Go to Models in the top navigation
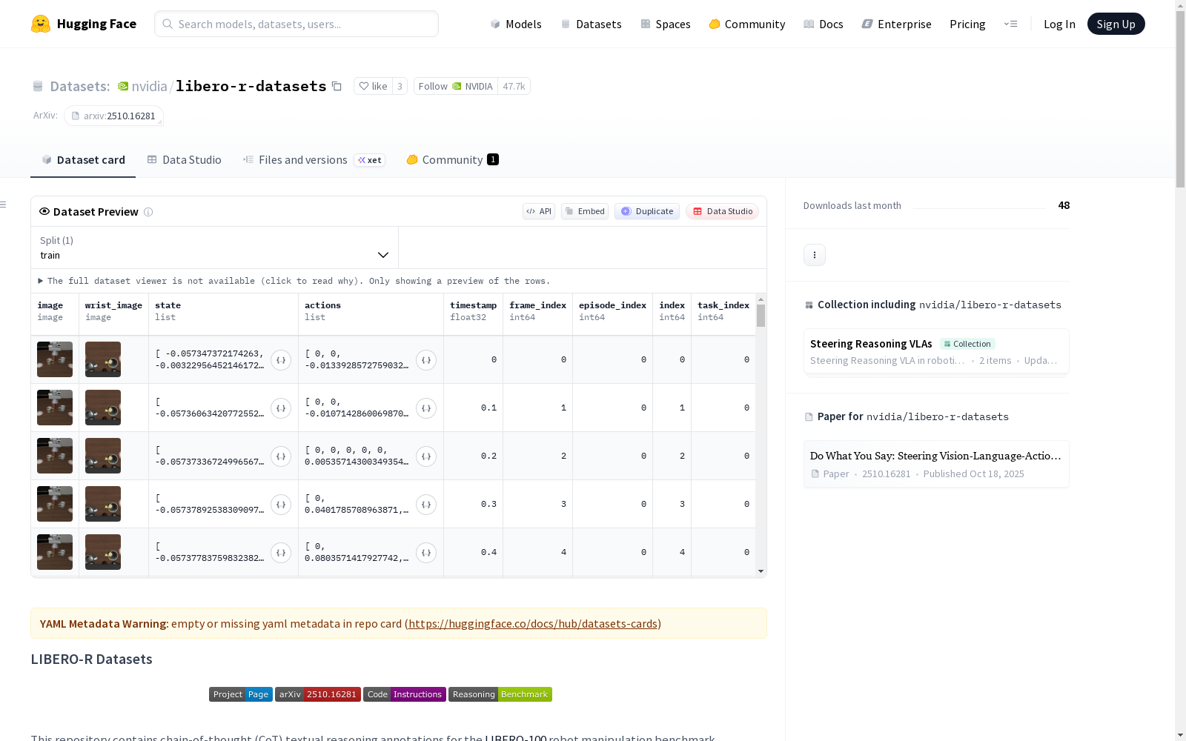The width and height of the screenshot is (1186, 741). [516, 24]
